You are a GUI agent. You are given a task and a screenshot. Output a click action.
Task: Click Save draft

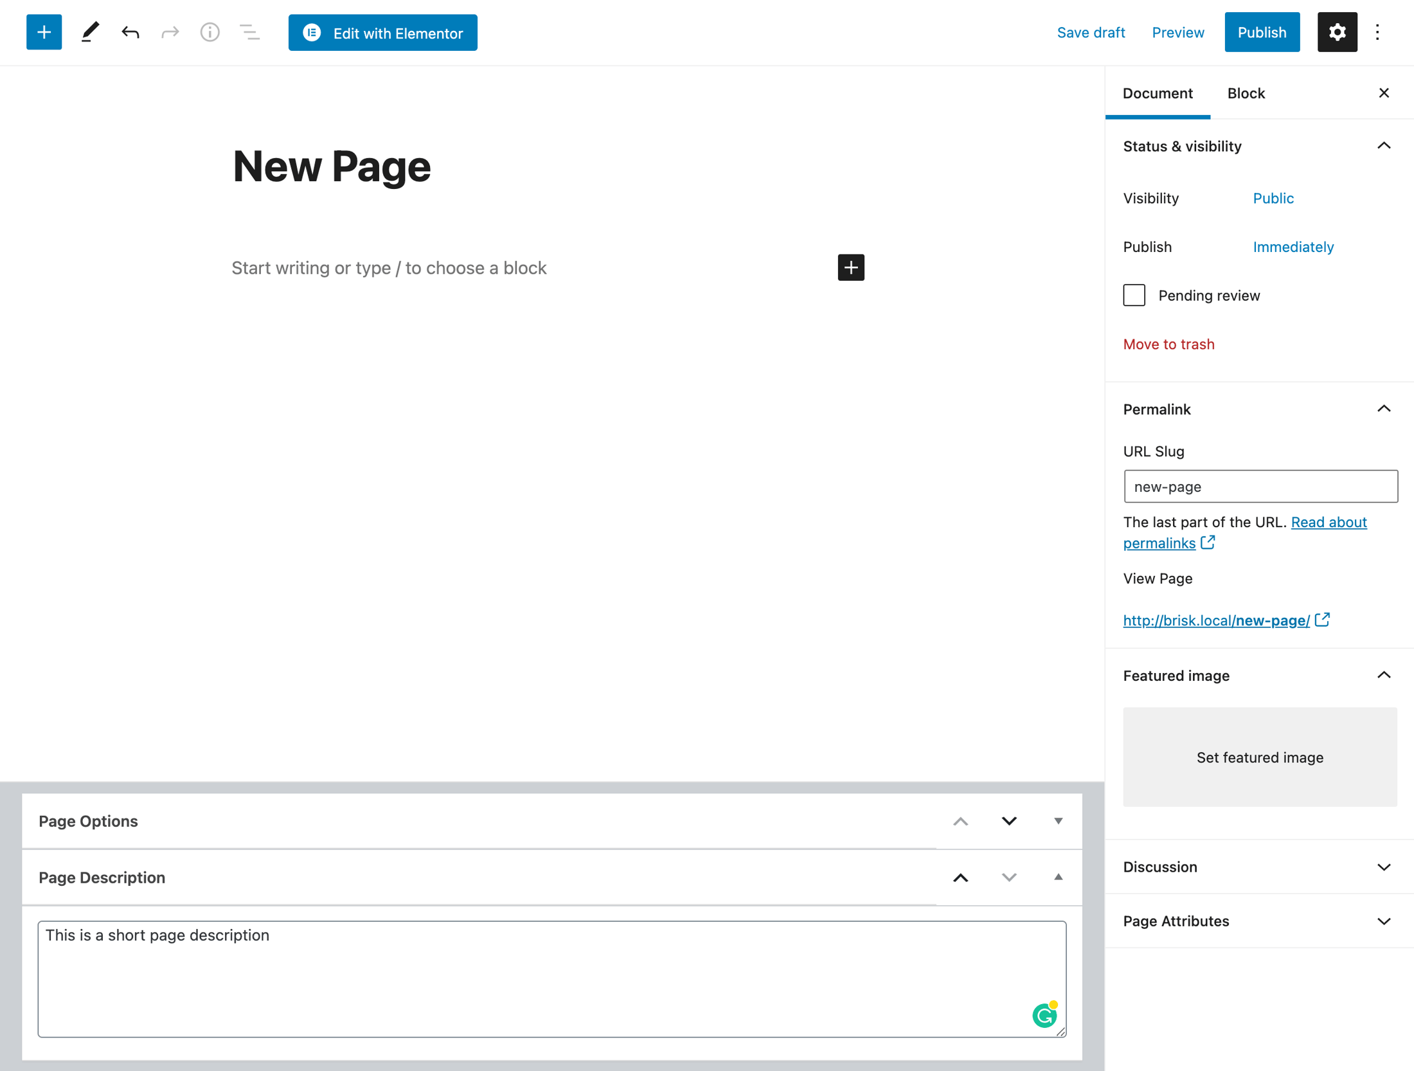(1091, 33)
